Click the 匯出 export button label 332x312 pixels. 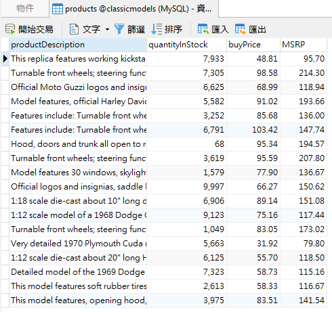[257, 29]
